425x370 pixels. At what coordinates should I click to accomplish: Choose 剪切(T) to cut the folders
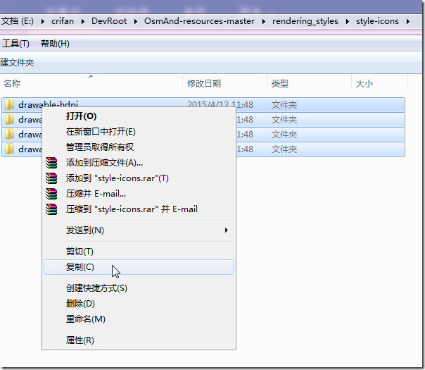click(x=139, y=252)
